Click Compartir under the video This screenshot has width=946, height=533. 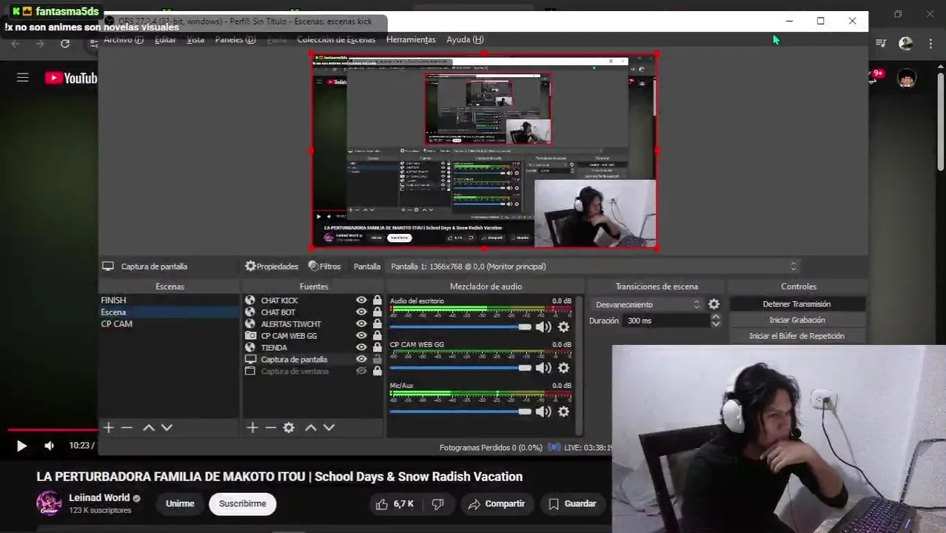point(497,504)
